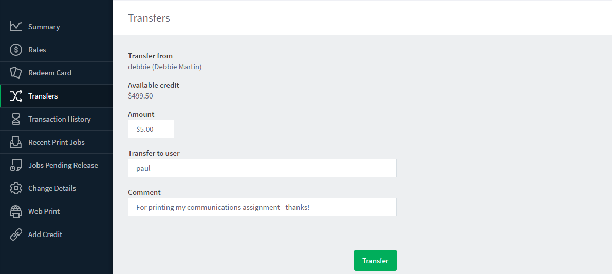Click the Transfers shuffle arrows icon
This screenshot has height=274, width=612.
click(16, 96)
